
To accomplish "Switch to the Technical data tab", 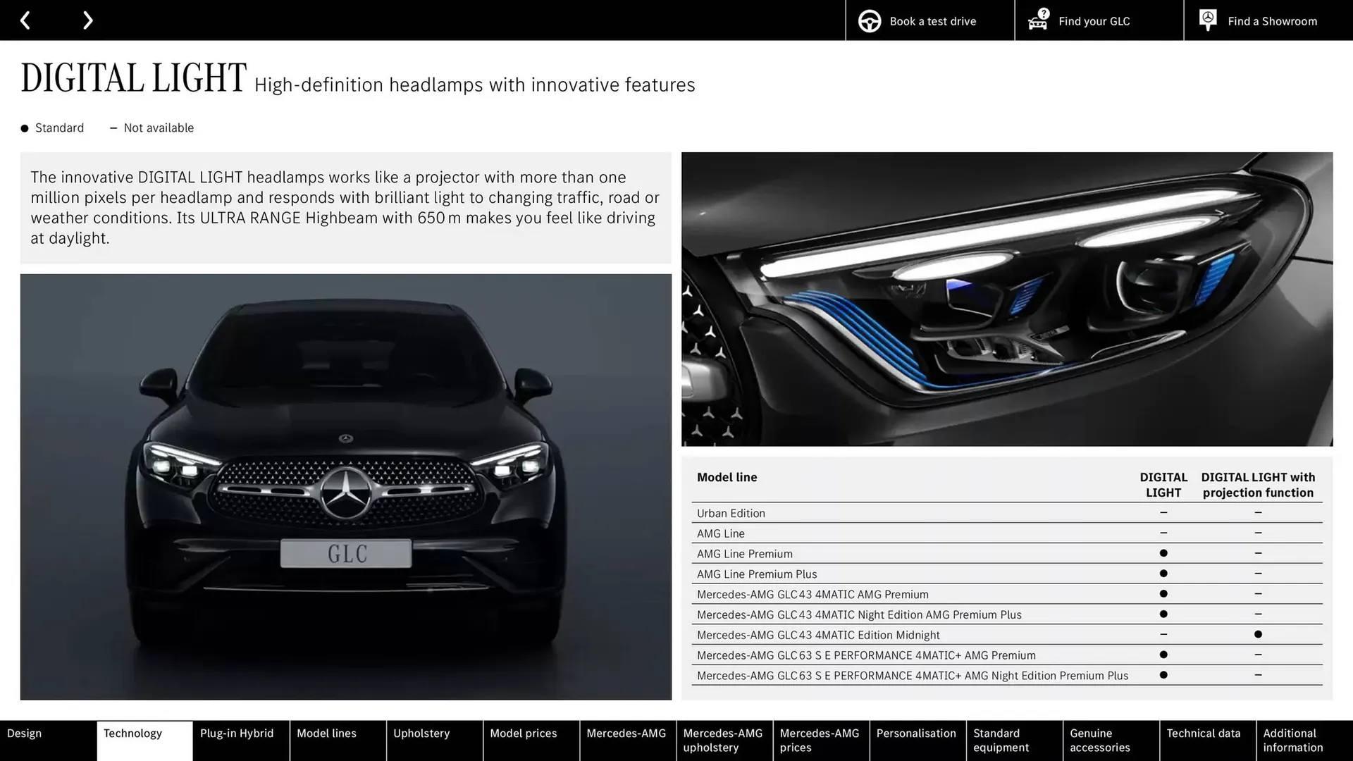I will tap(1207, 741).
